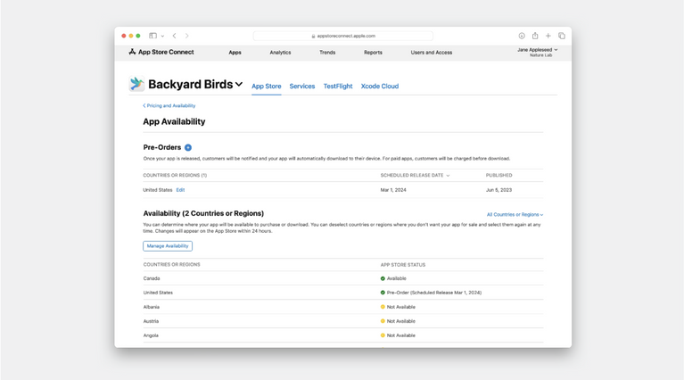Image resolution: width=684 pixels, height=380 pixels.
Task: Open All Countries or Regions filter
Action: (515, 215)
